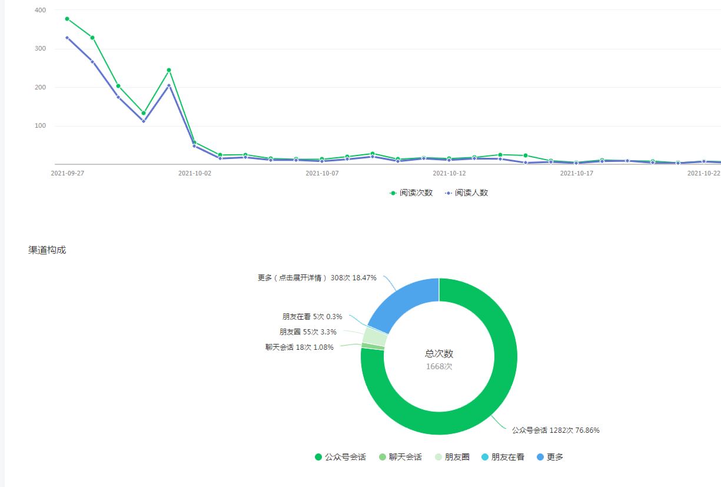Click the 朋友在看 5次 0.3% label
Screen dimensions: 721x487
(x=312, y=317)
